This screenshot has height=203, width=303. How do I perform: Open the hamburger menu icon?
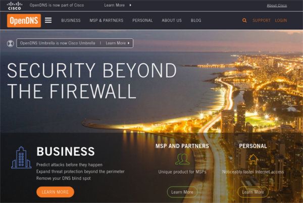(48, 20)
